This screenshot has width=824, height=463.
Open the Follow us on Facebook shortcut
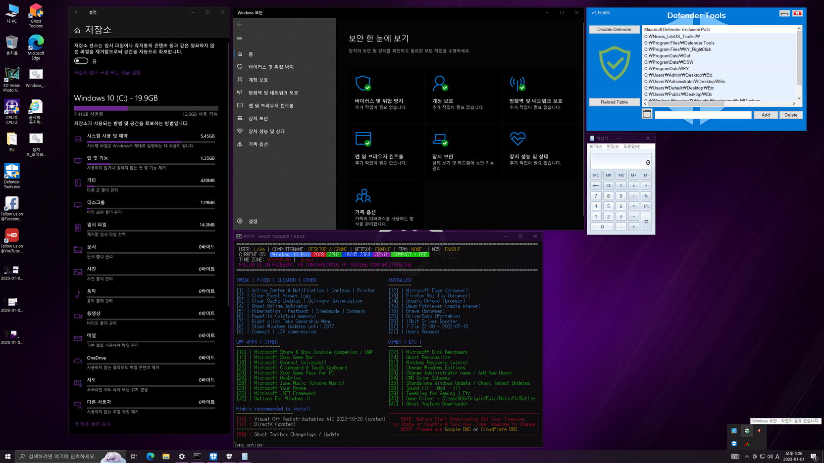(11, 209)
